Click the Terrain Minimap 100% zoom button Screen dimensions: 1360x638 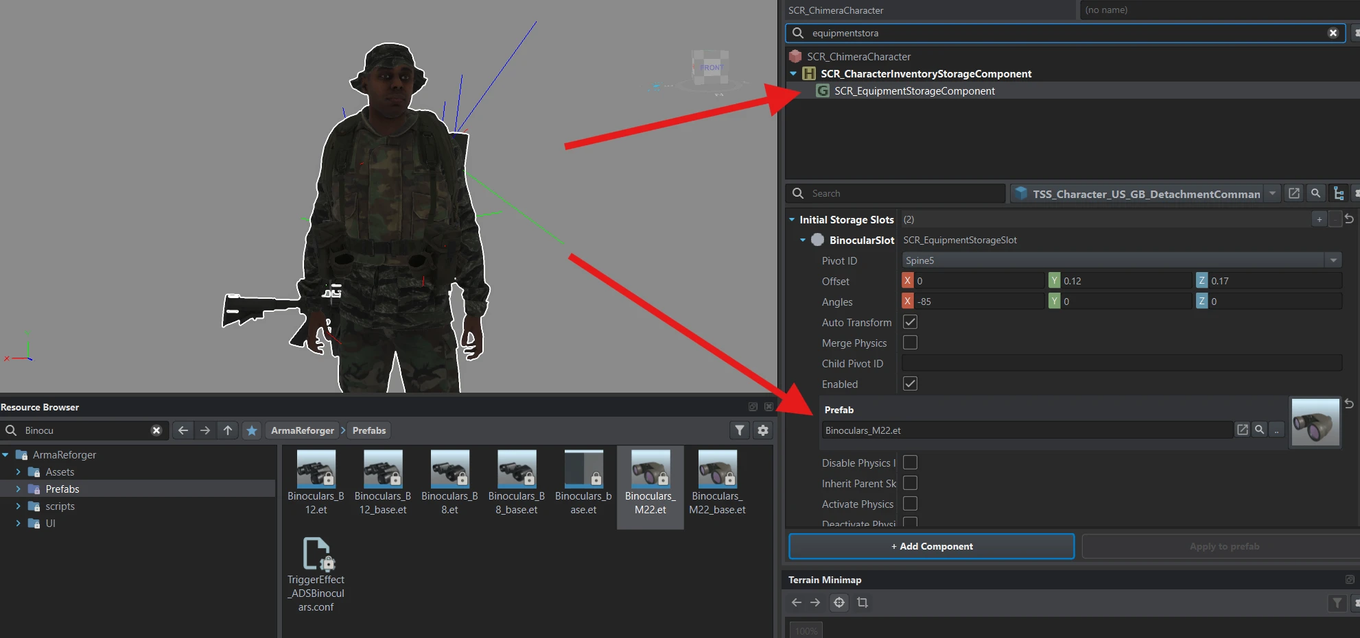pyautogui.click(x=806, y=630)
